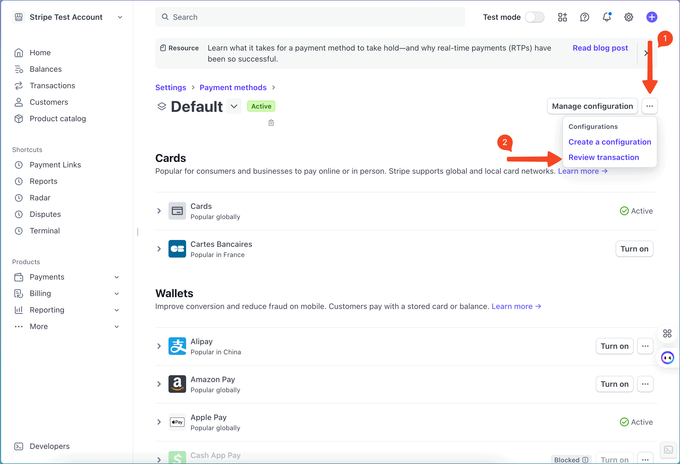Click the Search input field
680x464 pixels.
310,17
